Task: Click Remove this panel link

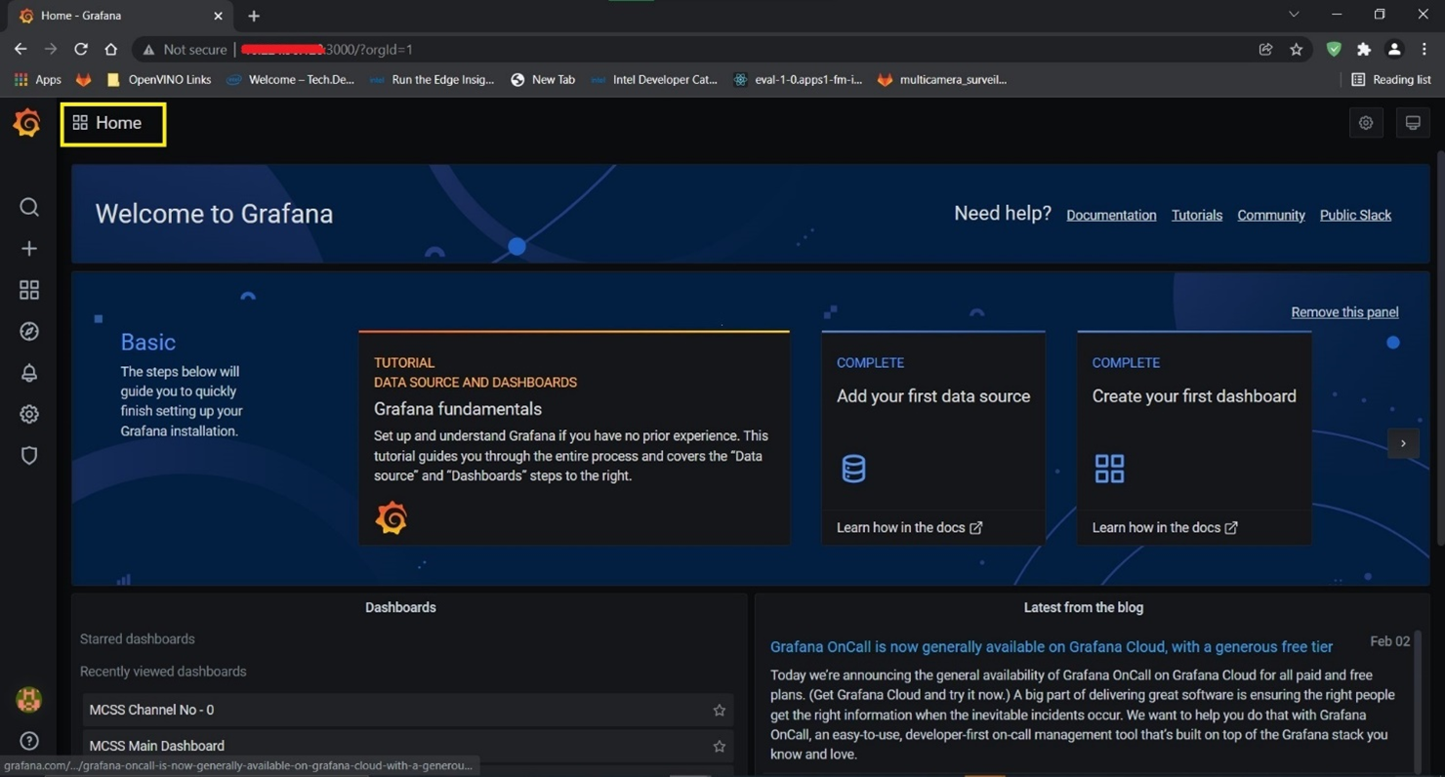Action: click(1343, 312)
